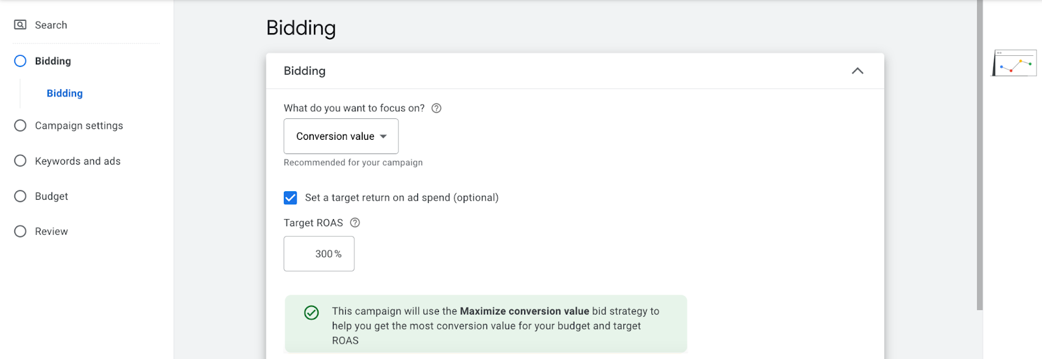
Task: Open Campaign settings step in sidebar
Action: [79, 126]
